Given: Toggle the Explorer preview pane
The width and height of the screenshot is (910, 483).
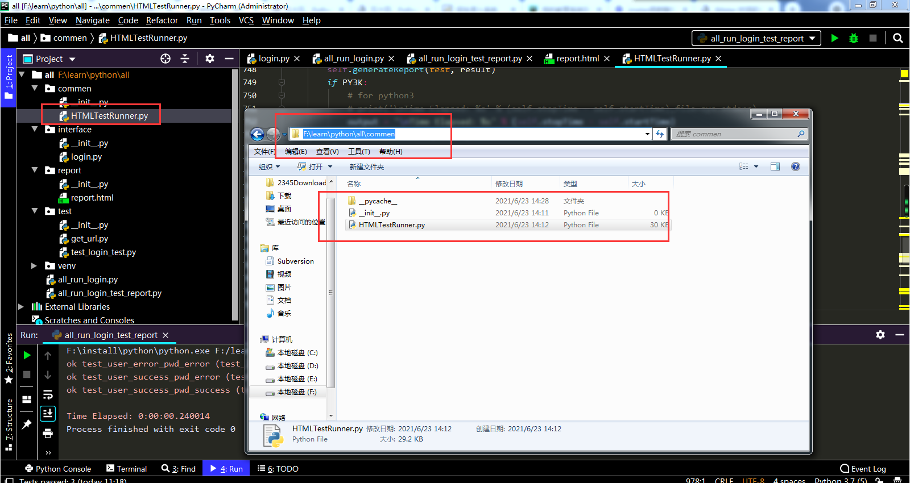Looking at the screenshot, I should [x=775, y=166].
